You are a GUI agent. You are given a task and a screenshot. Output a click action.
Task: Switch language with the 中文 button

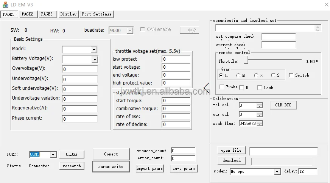coord(190,30)
